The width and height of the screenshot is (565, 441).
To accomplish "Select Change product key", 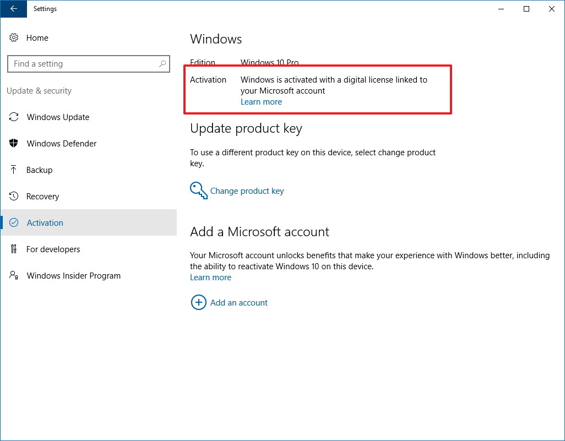I will tap(247, 190).
